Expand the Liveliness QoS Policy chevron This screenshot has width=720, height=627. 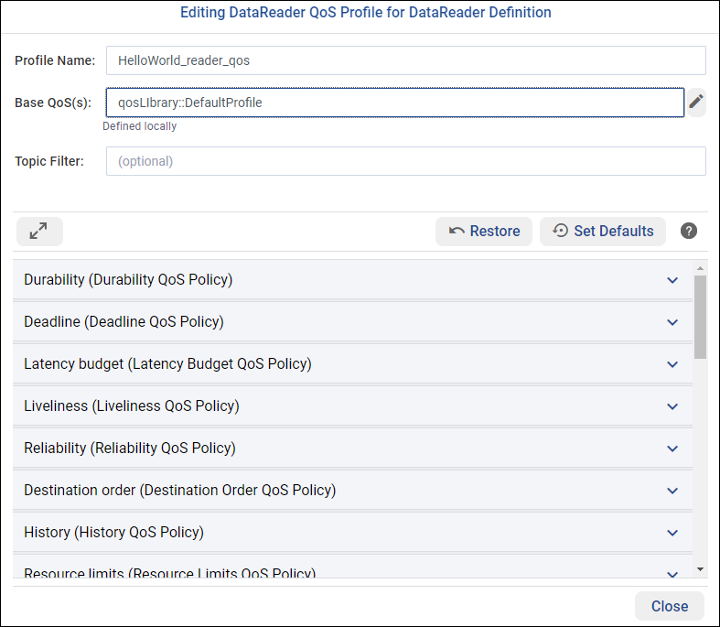click(x=672, y=406)
